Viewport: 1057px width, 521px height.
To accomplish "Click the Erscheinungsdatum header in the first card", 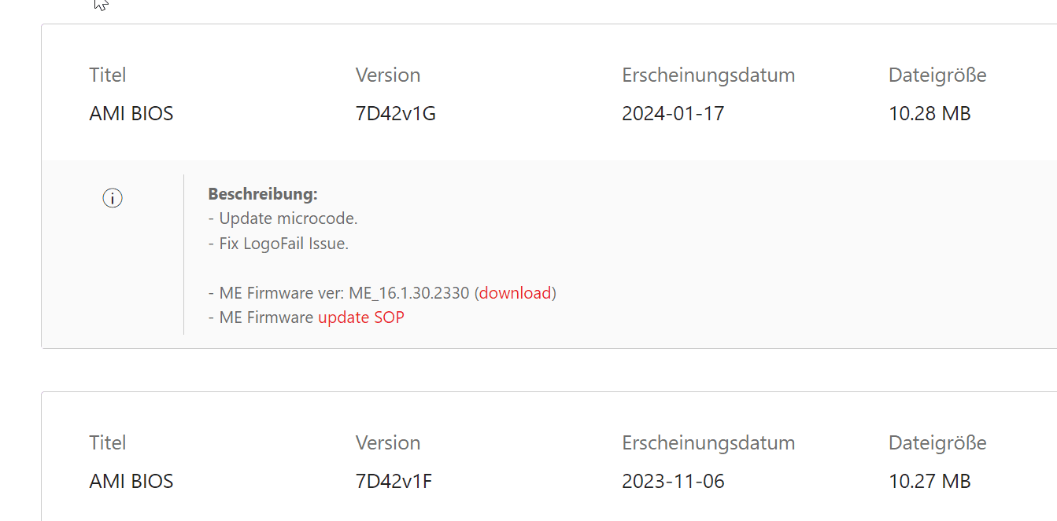I will coord(708,75).
